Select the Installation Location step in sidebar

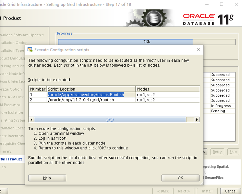(12, 128)
